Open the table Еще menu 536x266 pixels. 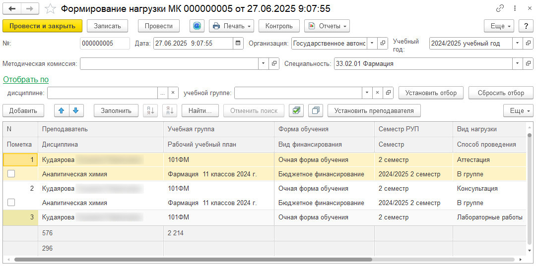click(x=518, y=110)
